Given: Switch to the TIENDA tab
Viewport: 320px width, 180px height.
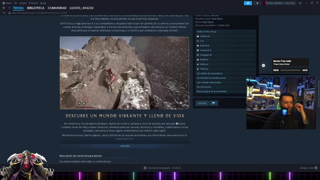Looking at the screenshot, I should click(18, 8).
